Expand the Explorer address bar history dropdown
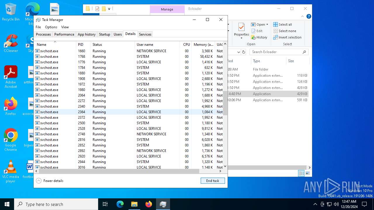The width and height of the screenshot is (374, 210). pos(238,52)
